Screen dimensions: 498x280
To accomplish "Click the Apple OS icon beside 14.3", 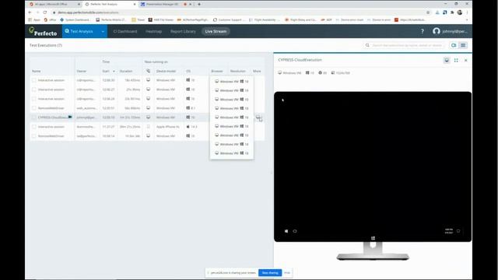I will pos(188,127).
